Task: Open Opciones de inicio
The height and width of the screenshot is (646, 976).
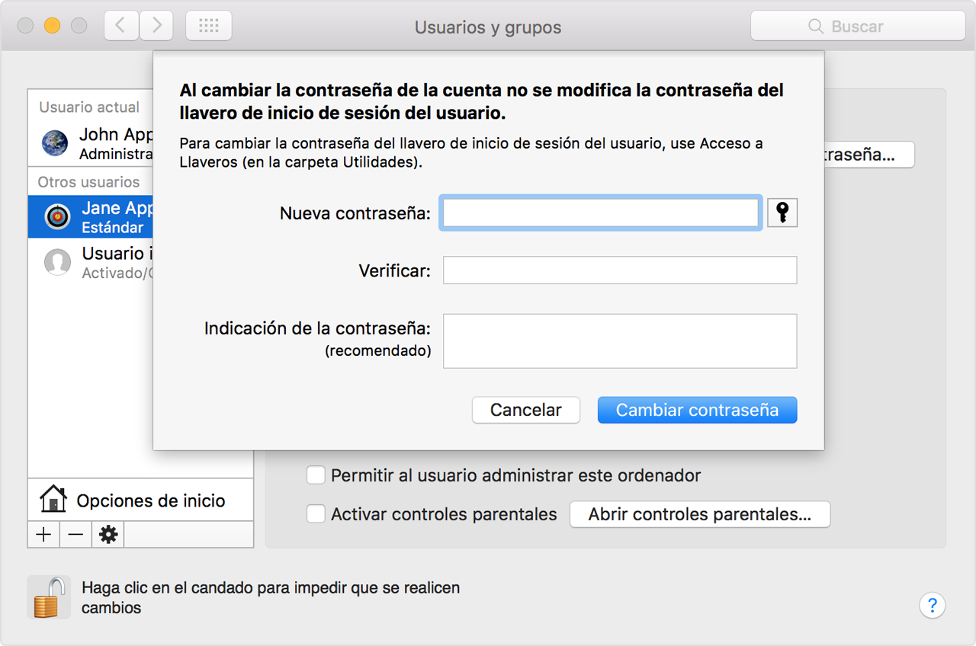Action: pyautogui.click(x=140, y=500)
